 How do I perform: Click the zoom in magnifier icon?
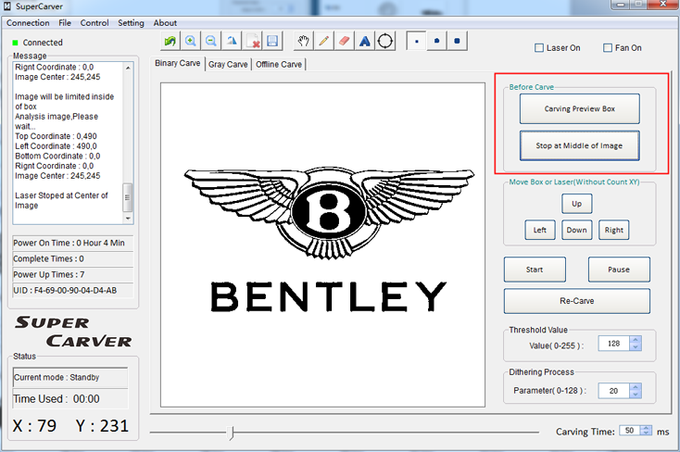(191, 41)
